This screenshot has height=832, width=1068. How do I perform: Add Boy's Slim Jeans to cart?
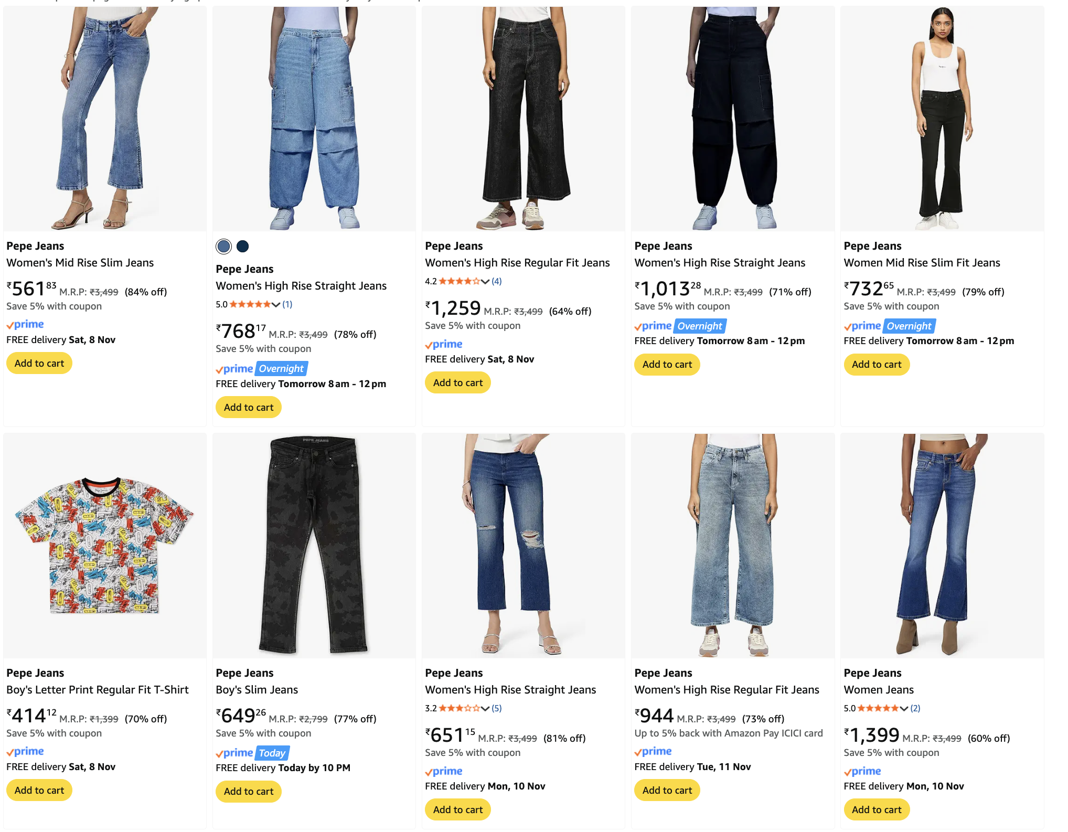(249, 791)
